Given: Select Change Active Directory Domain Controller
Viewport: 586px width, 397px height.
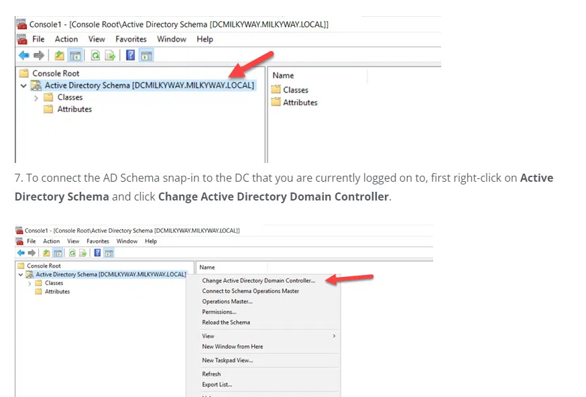Looking at the screenshot, I should (x=258, y=280).
